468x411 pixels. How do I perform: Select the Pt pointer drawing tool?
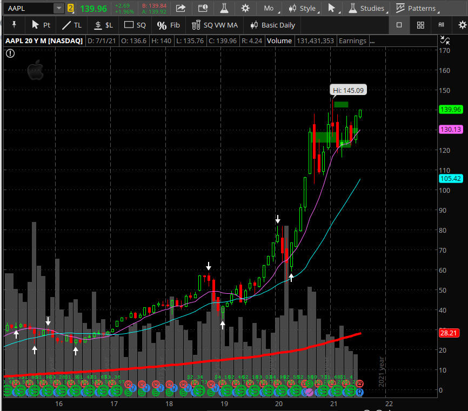coord(41,25)
